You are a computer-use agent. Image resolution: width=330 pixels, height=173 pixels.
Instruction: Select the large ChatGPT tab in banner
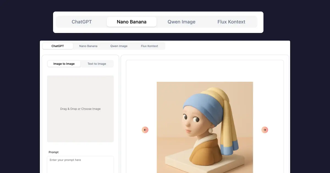point(82,22)
